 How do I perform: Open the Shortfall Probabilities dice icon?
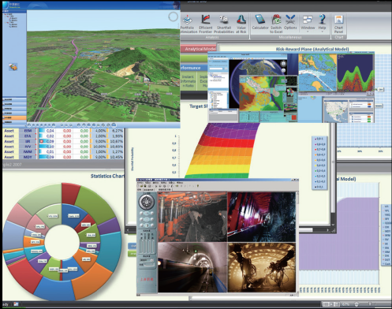[224, 24]
